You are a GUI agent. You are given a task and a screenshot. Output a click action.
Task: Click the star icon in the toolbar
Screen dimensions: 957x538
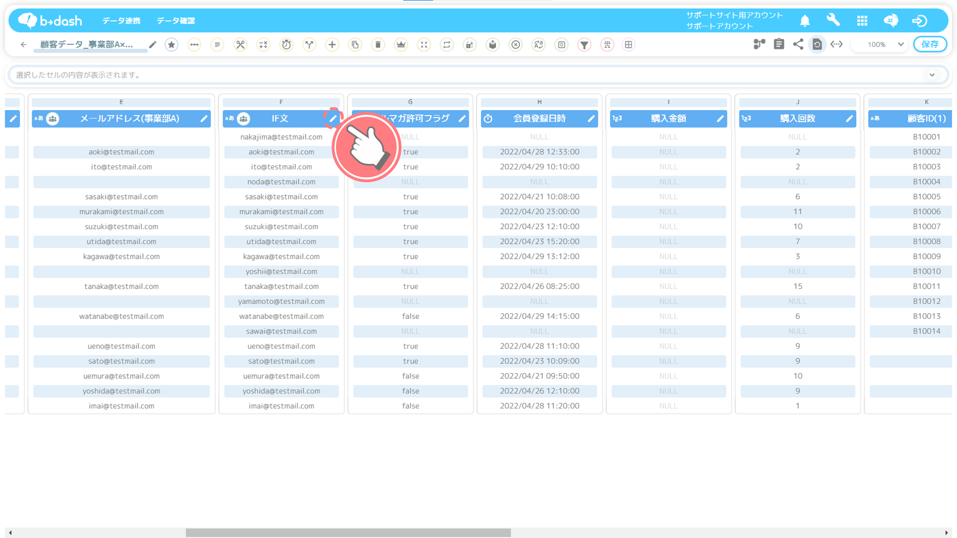(171, 44)
